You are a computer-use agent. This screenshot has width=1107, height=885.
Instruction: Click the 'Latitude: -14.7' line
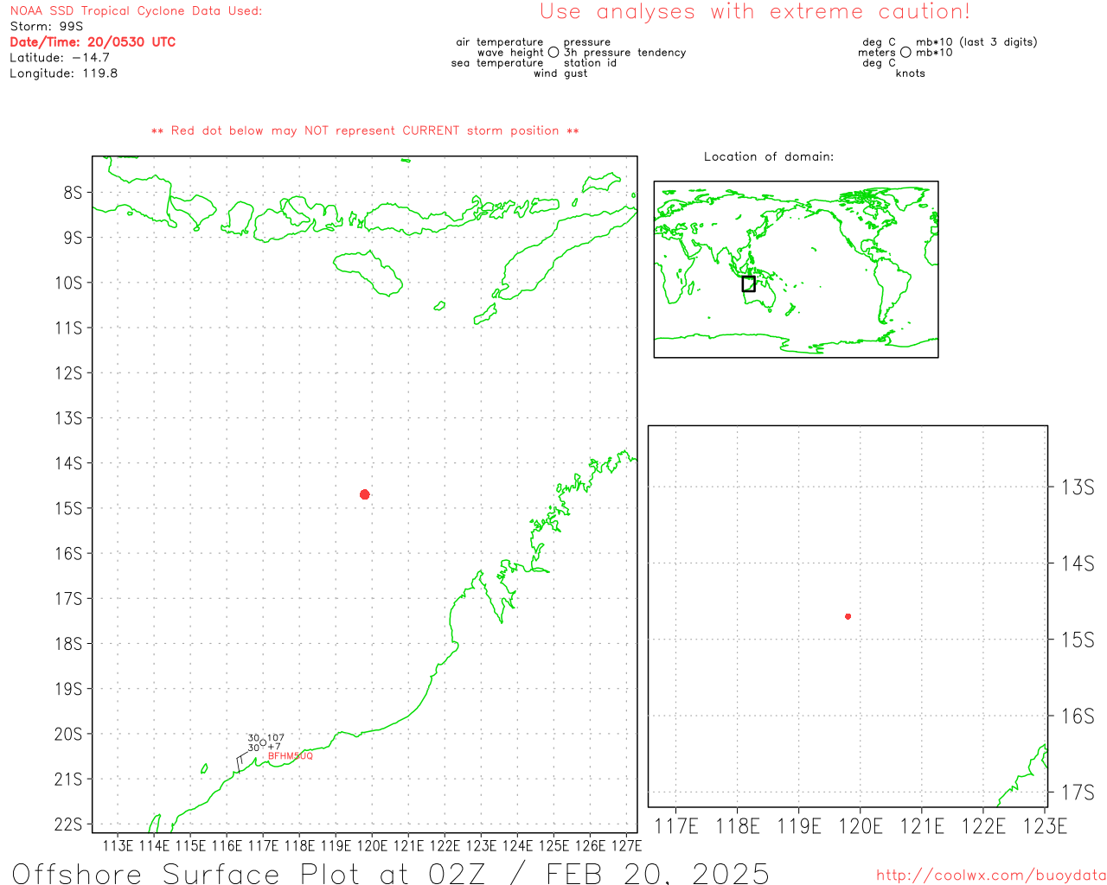coord(60,58)
